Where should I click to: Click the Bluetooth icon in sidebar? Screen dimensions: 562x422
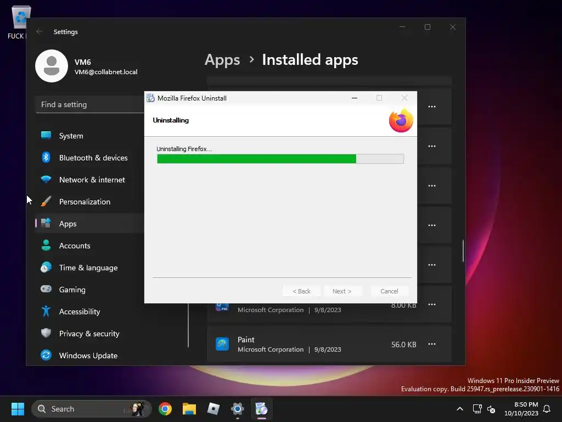46,157
